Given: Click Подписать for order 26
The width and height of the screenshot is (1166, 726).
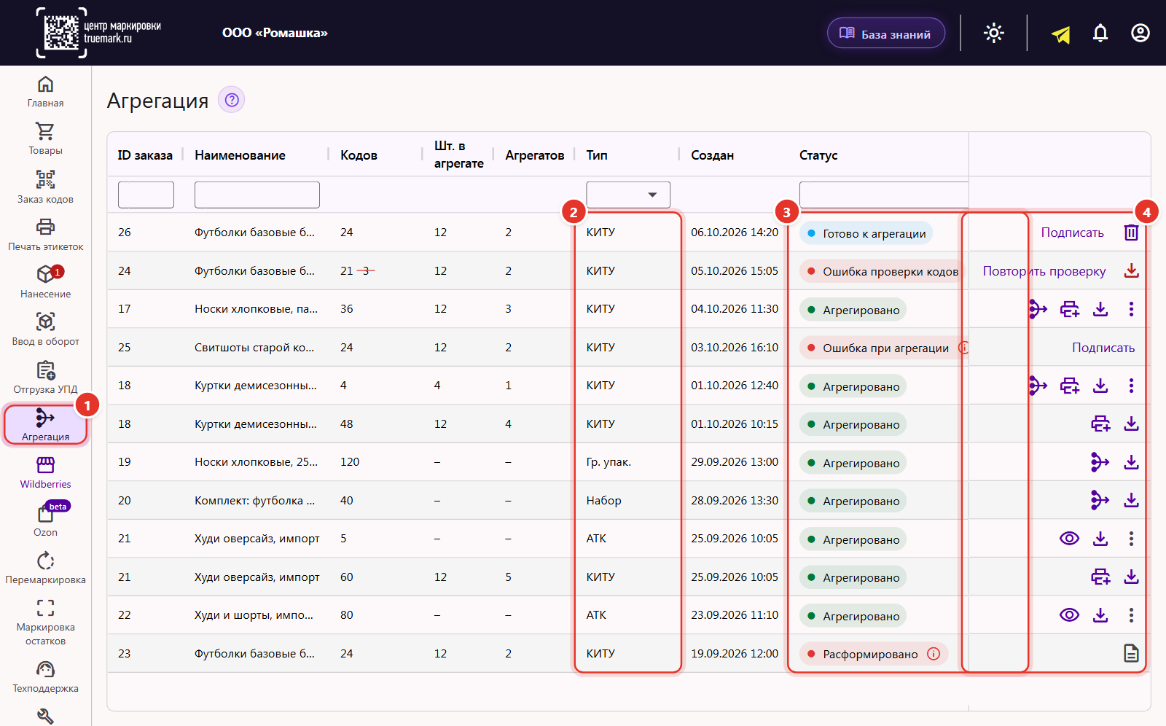Looking at the screenshot, I should point(1072,233).
